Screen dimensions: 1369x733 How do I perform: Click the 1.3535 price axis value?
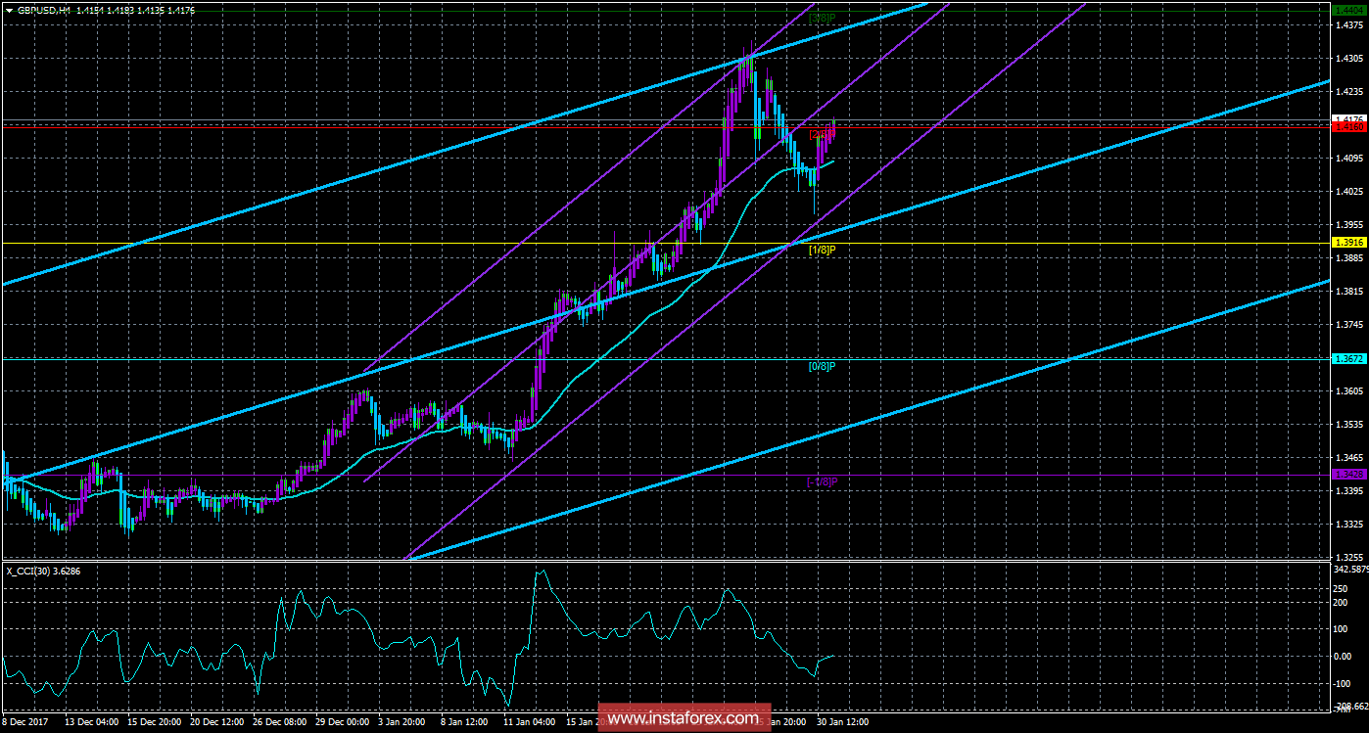[1347, 424]
